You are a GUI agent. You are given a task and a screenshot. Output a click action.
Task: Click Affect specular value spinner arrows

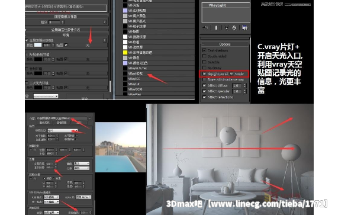(244, 91)
